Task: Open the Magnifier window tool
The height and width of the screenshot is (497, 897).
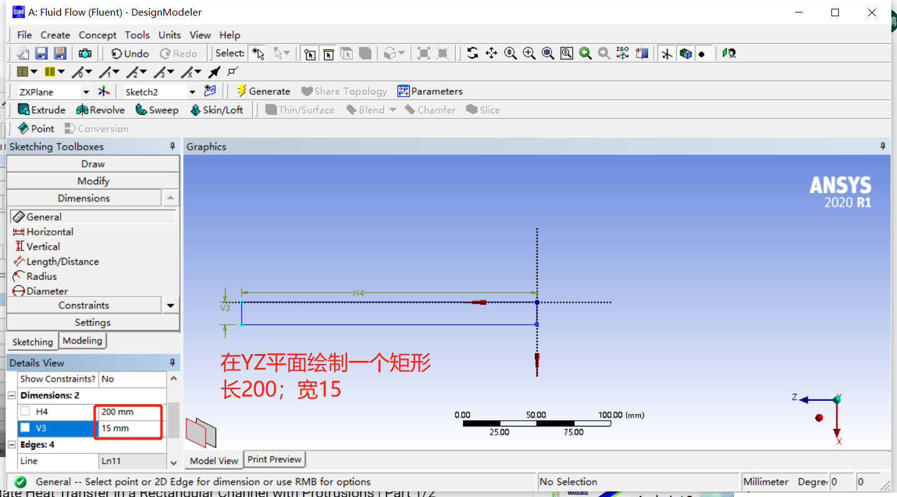Action: [x=567, y=54]
